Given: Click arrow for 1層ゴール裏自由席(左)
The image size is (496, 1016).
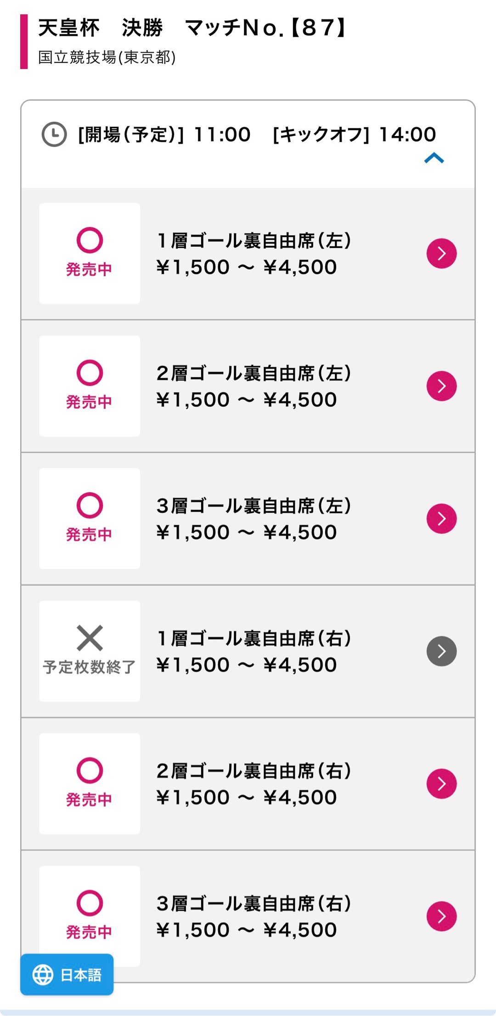Looking at the screenshot, I should [x=441, y=253].
